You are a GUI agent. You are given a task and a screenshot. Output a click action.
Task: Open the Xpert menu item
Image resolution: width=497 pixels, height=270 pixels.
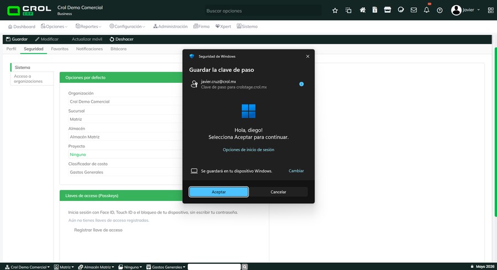click(223, 27)
